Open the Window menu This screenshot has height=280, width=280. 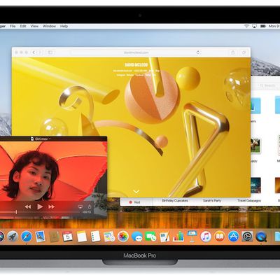point(49,26)
